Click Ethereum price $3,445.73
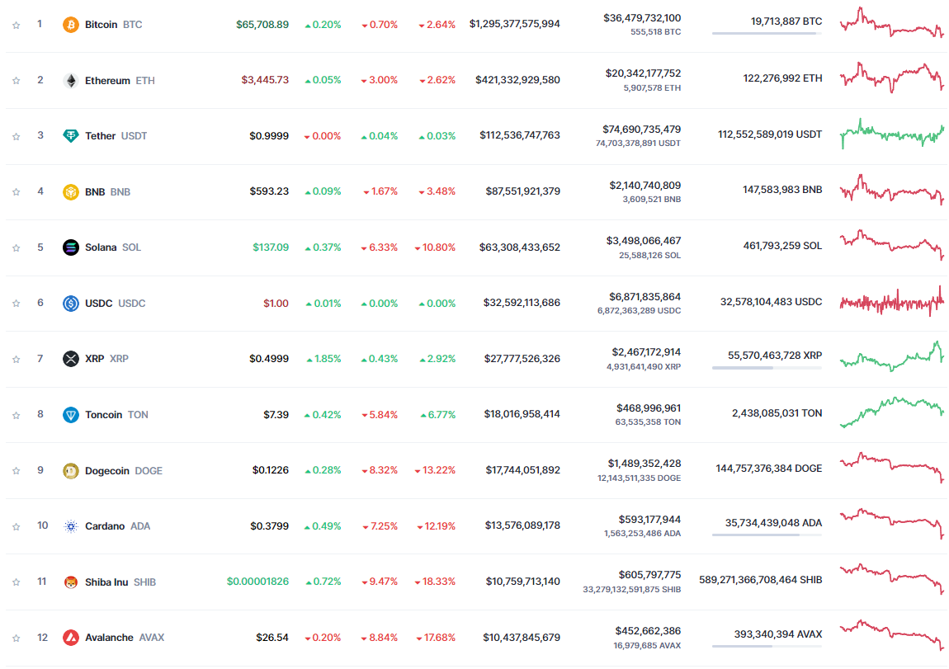 265,80
